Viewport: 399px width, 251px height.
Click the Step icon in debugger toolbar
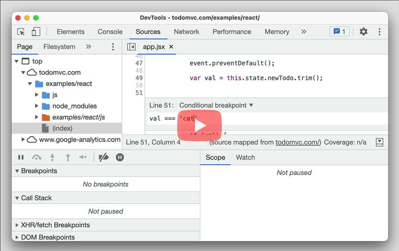point(83,157)
